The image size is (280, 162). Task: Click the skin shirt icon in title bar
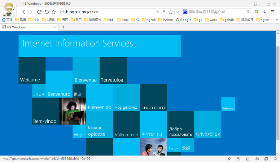click(255, 4)
